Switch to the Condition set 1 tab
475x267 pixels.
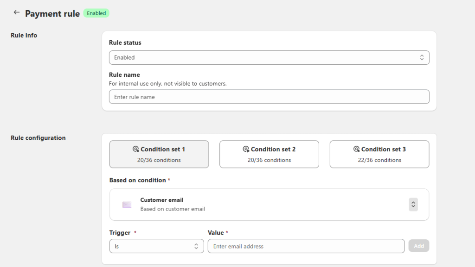click(159, 154)
